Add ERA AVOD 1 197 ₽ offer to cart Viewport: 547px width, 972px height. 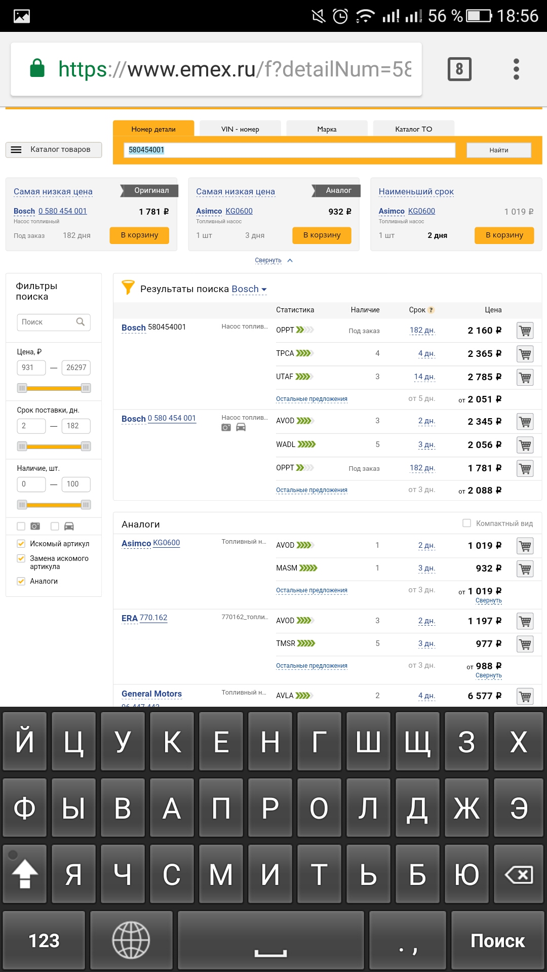[x=525, y=621]
